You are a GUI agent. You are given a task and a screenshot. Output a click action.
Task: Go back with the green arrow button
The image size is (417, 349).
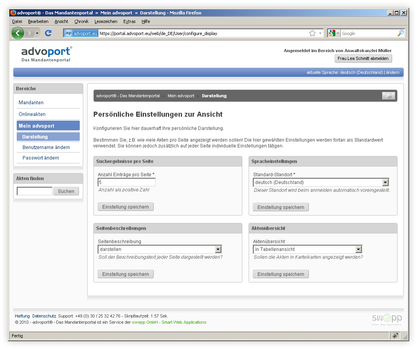point(18,33)
